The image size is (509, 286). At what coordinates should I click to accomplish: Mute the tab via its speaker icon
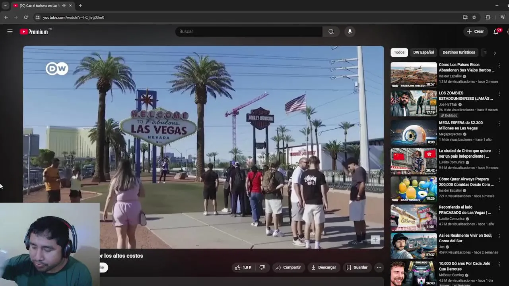click(64, 6)
